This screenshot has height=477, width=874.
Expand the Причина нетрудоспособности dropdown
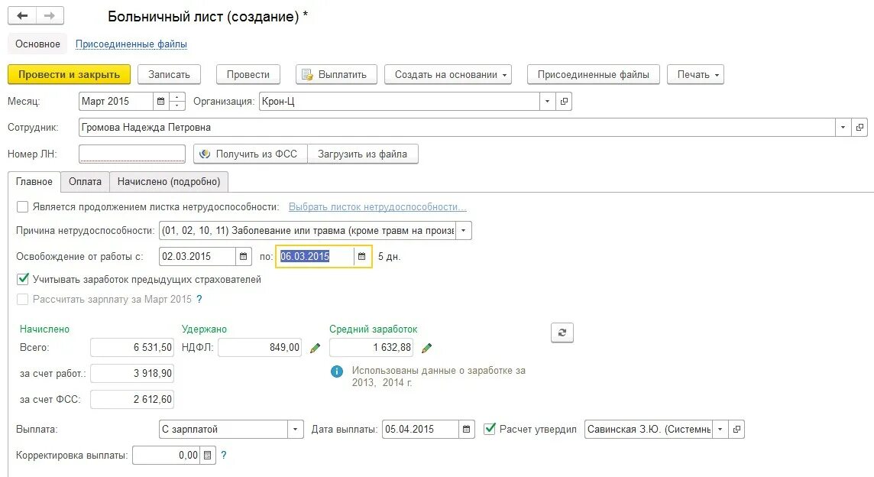pos(464,230)
